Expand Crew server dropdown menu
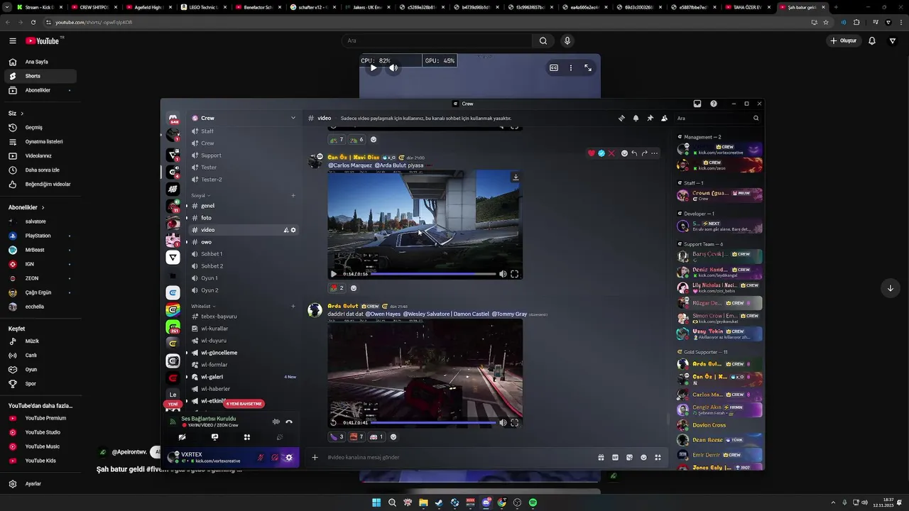The width and height of the screenshot is (909, 511). [x=293, y=118]
